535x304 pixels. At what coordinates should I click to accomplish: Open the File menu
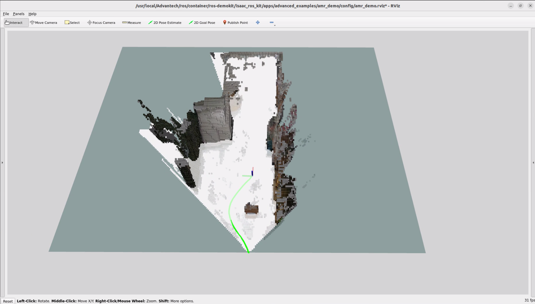pyautogui.click(x=6, y=14)
